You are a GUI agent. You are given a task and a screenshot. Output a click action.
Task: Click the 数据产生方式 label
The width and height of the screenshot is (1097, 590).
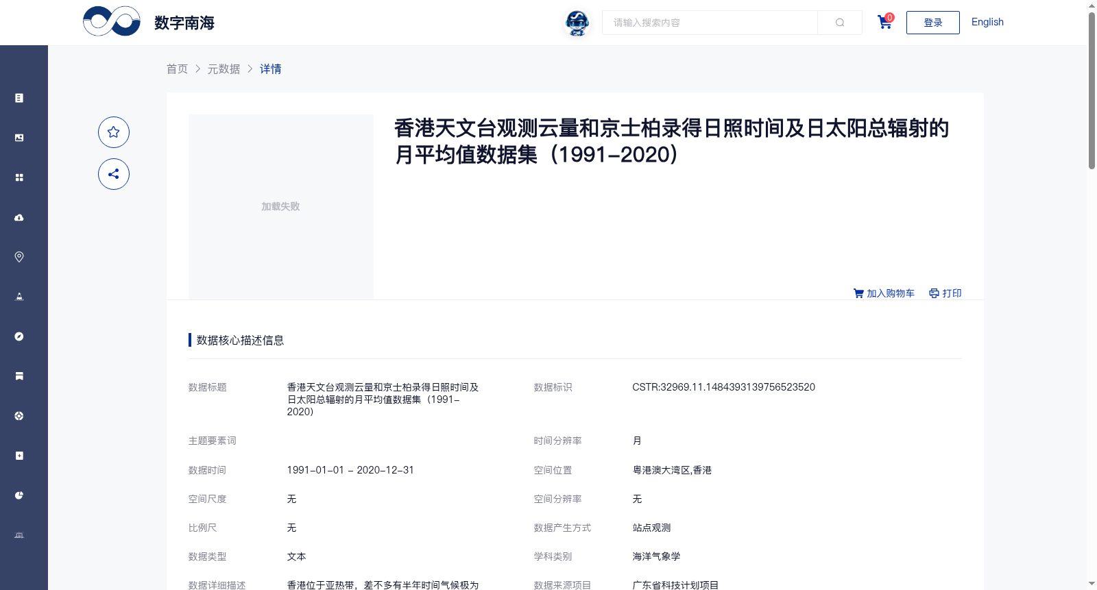click(x=562, y=528)
